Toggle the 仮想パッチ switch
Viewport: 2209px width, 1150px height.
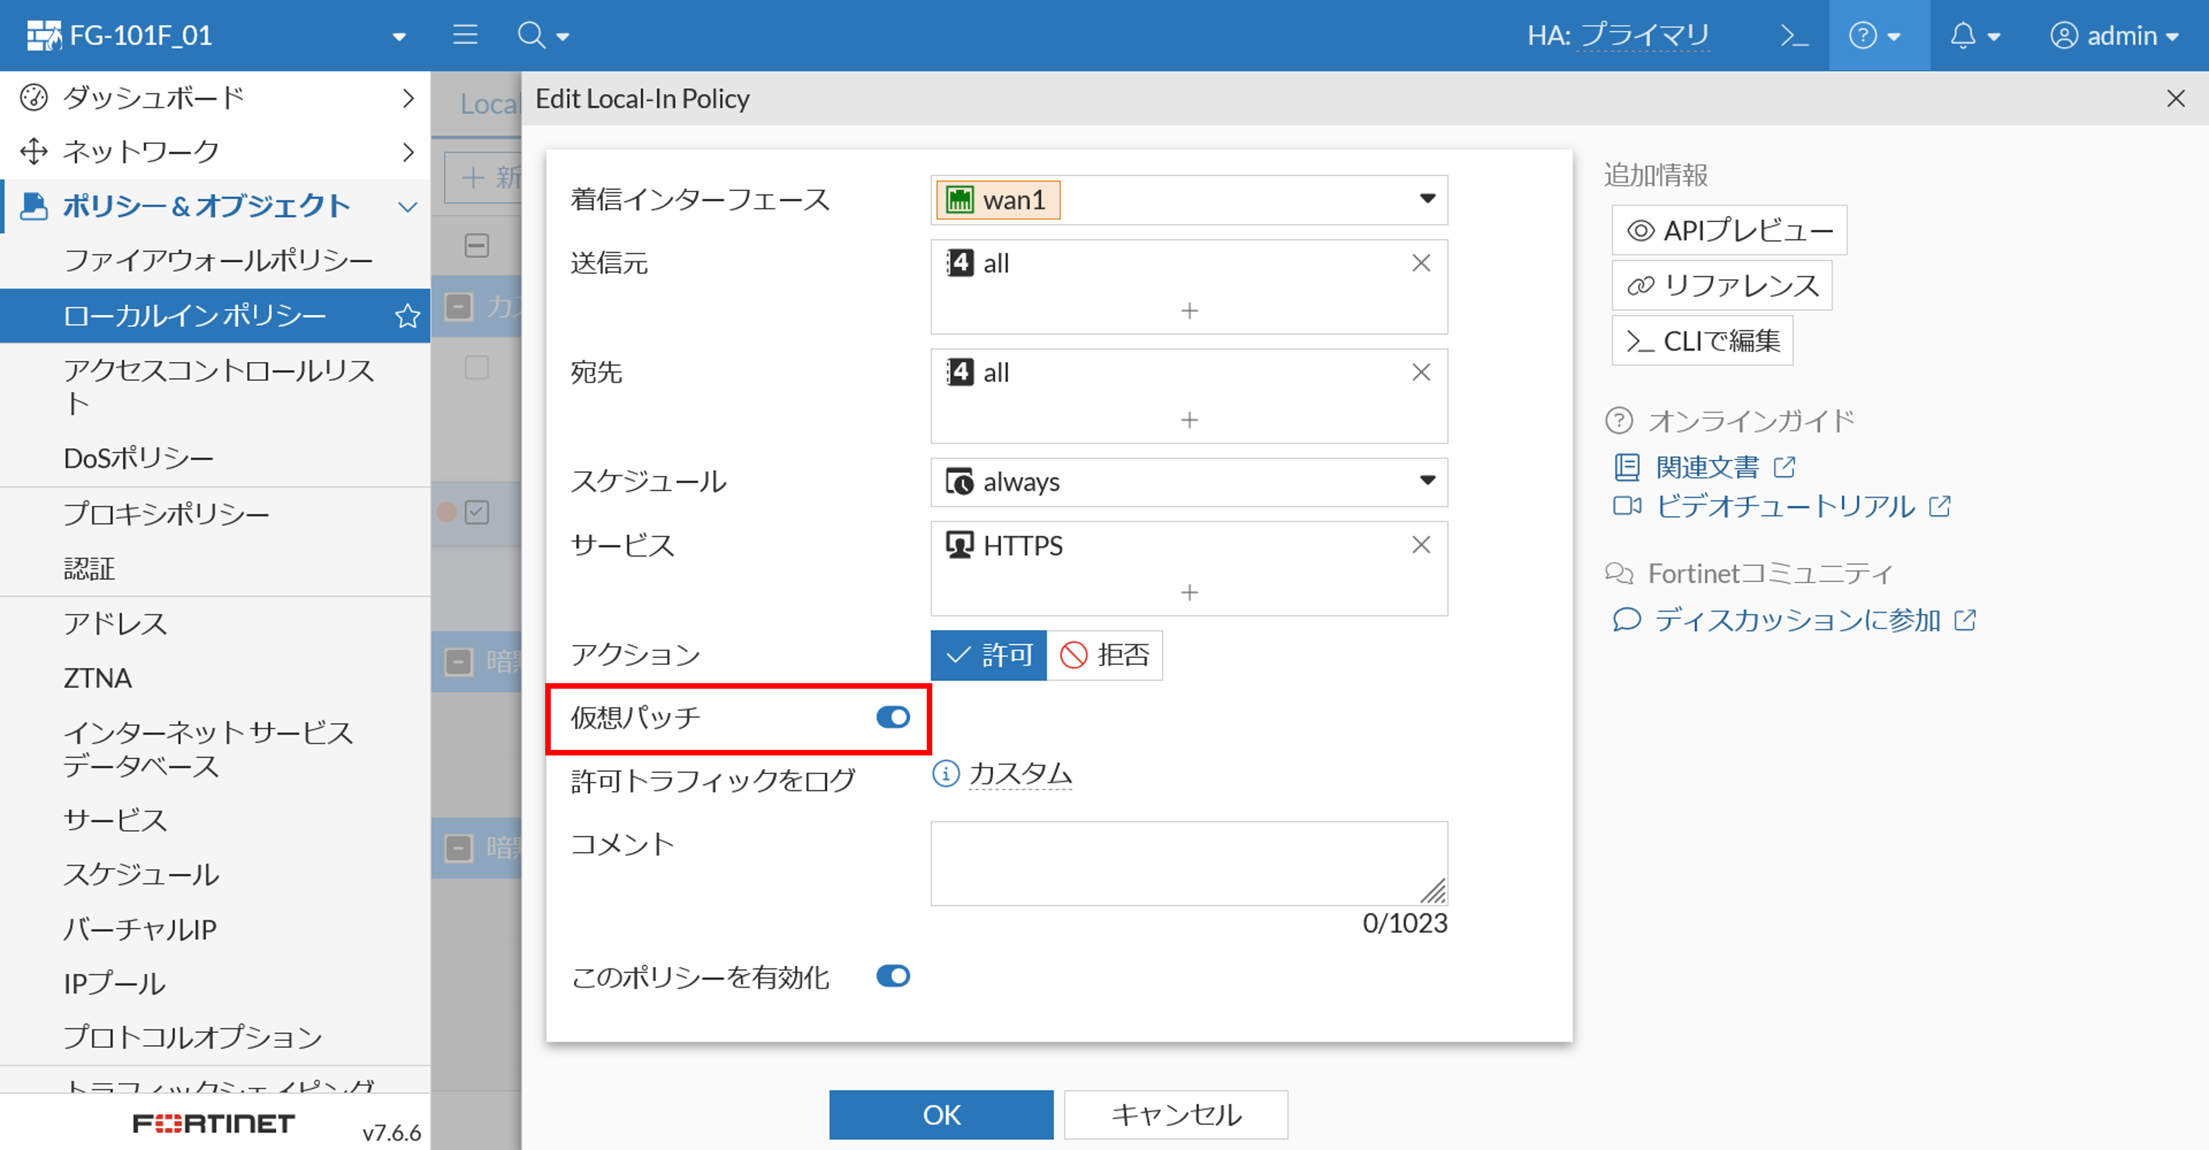[893, 717]
